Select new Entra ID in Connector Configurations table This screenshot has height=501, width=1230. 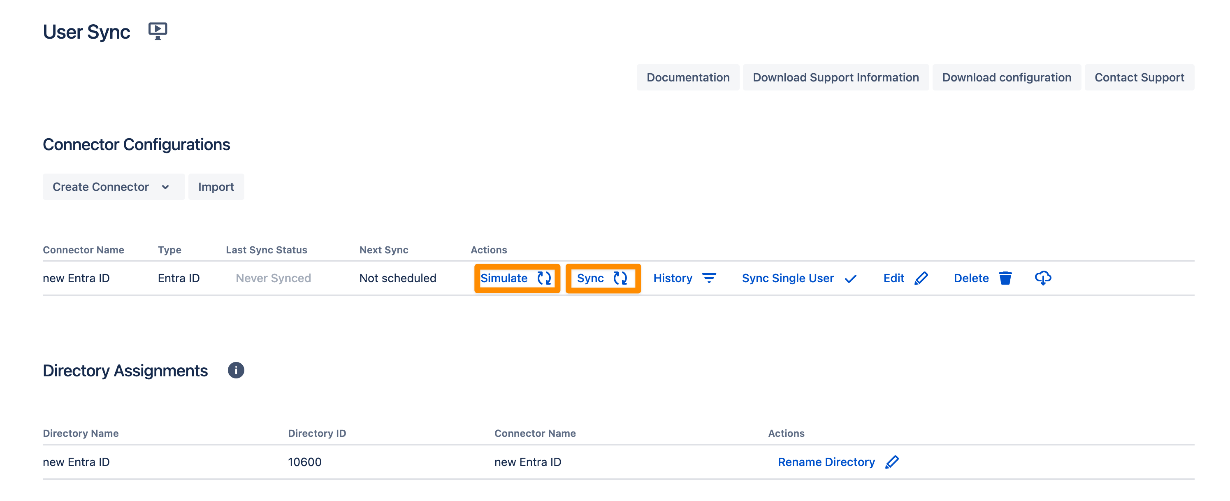coord(76,278)
